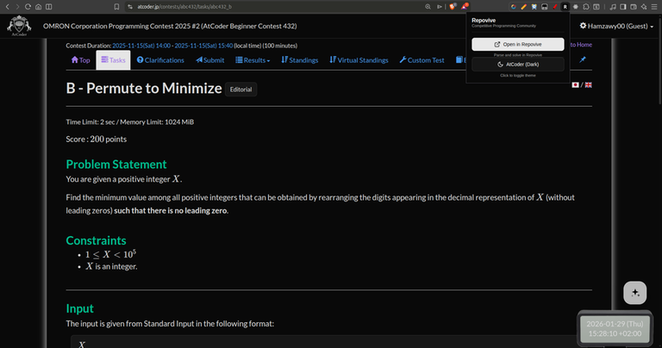Click the 'B - Permute to Minimize' title

pos(144,88)
